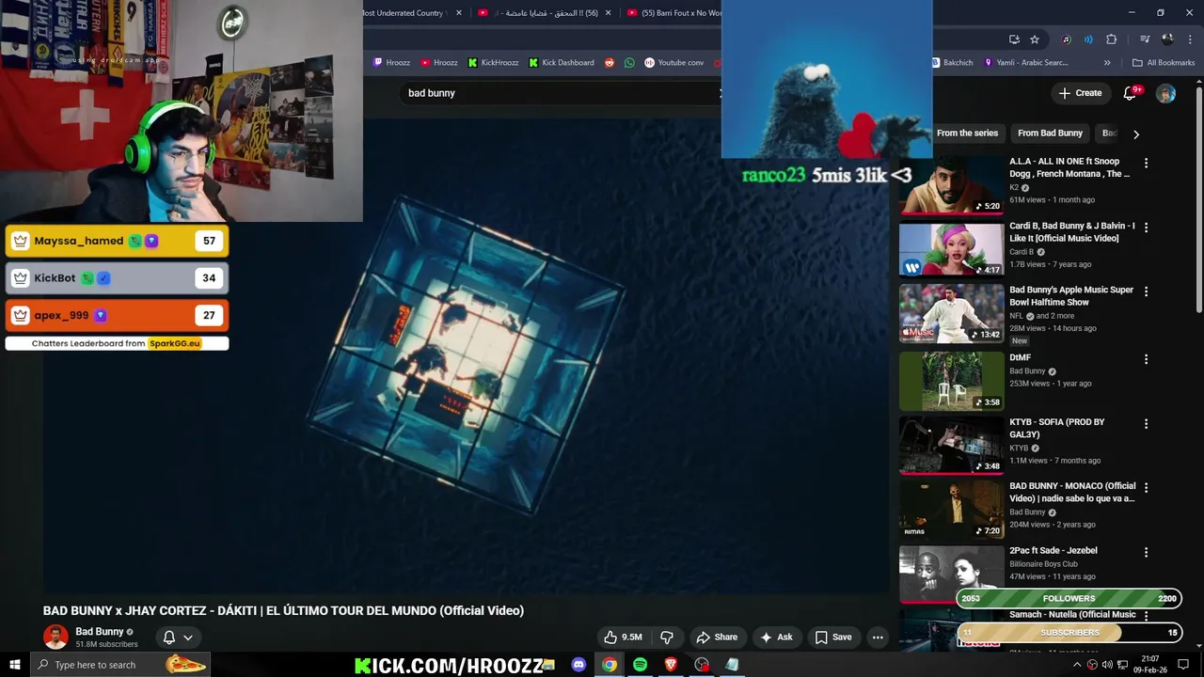This screenshot has width=1204, height=677.
Task: Open the Reddit bookmark icon
Action: pyautogui.click(x=610, y=63)
